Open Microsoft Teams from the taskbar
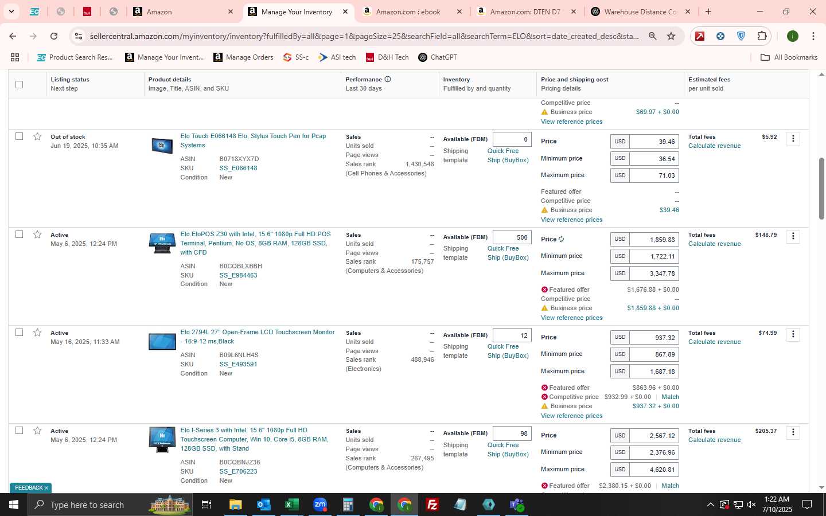 [517, 505]
